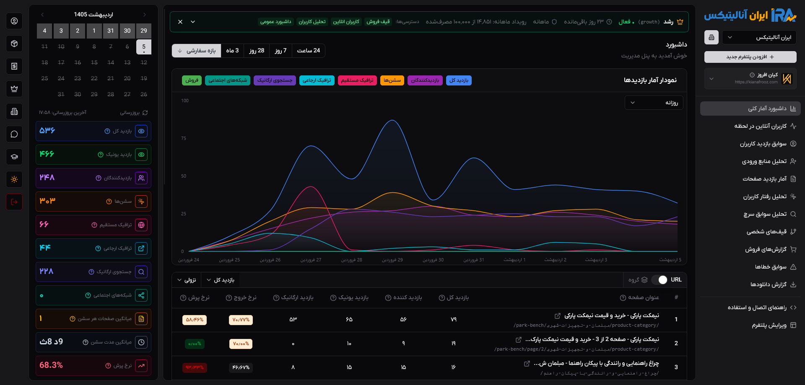
Task: Open the graduation cap icon in left rail
Action: (14, 157)
